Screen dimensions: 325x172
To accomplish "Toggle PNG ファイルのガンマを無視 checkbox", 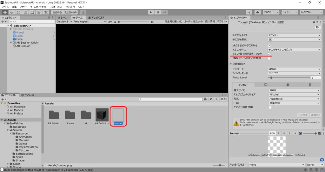I will tap(269, 58).
